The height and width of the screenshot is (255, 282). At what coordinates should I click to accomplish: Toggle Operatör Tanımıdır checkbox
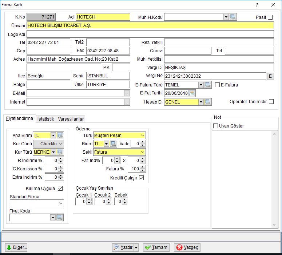[x=271, y=102]
